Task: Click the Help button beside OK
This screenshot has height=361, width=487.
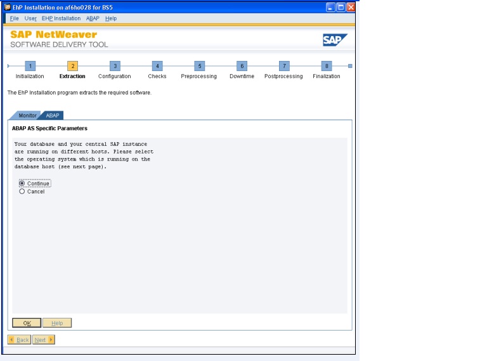Action: [x=57, y=323]
